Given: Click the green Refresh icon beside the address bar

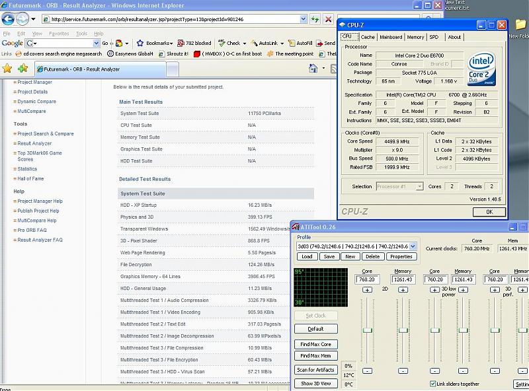Looking at the screenshot, I should (315, 19).
